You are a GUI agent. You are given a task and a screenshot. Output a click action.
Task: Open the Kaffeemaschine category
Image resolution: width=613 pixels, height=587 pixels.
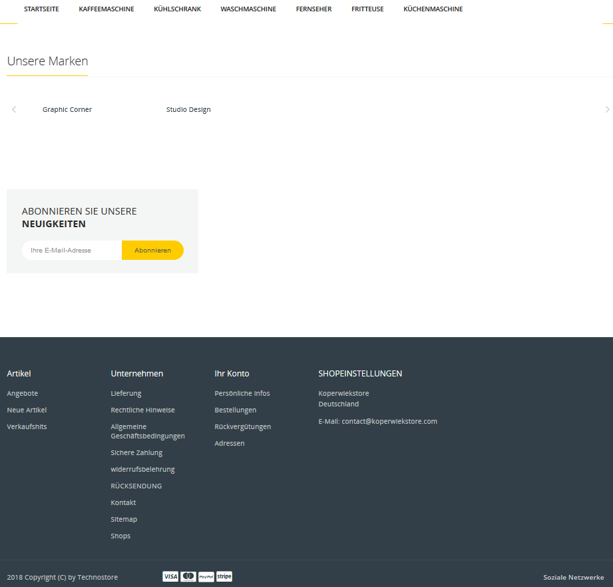coord(106,9)
